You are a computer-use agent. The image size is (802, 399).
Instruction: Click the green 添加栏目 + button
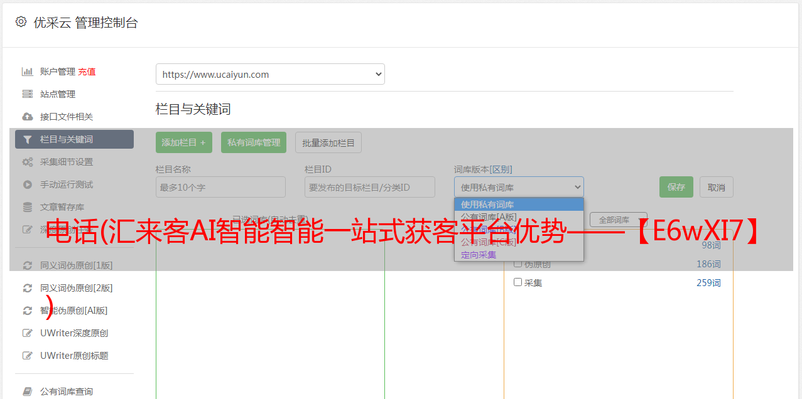pyautogui.click(x=184, y=142)
